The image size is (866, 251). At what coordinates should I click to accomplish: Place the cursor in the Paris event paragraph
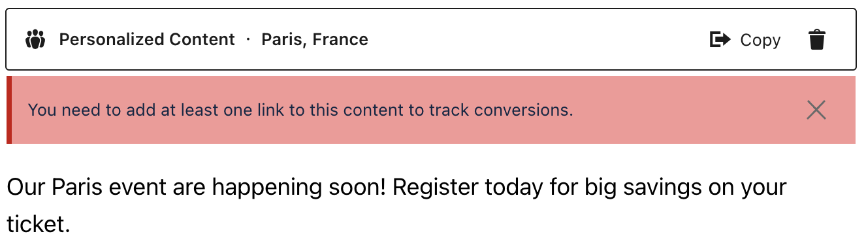pyautogui.click(x=397, y=206)
